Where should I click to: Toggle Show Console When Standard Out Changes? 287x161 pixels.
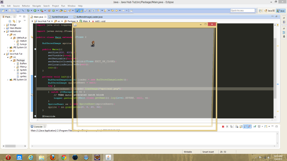(245, 127)
